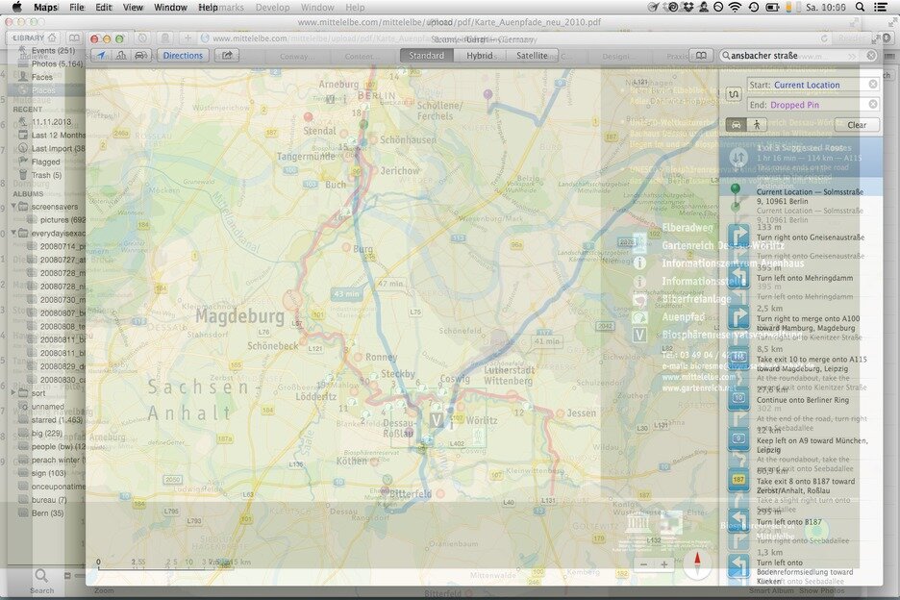Clear the End location field
This screenshot has height=600, width=900.
[873, 105]
